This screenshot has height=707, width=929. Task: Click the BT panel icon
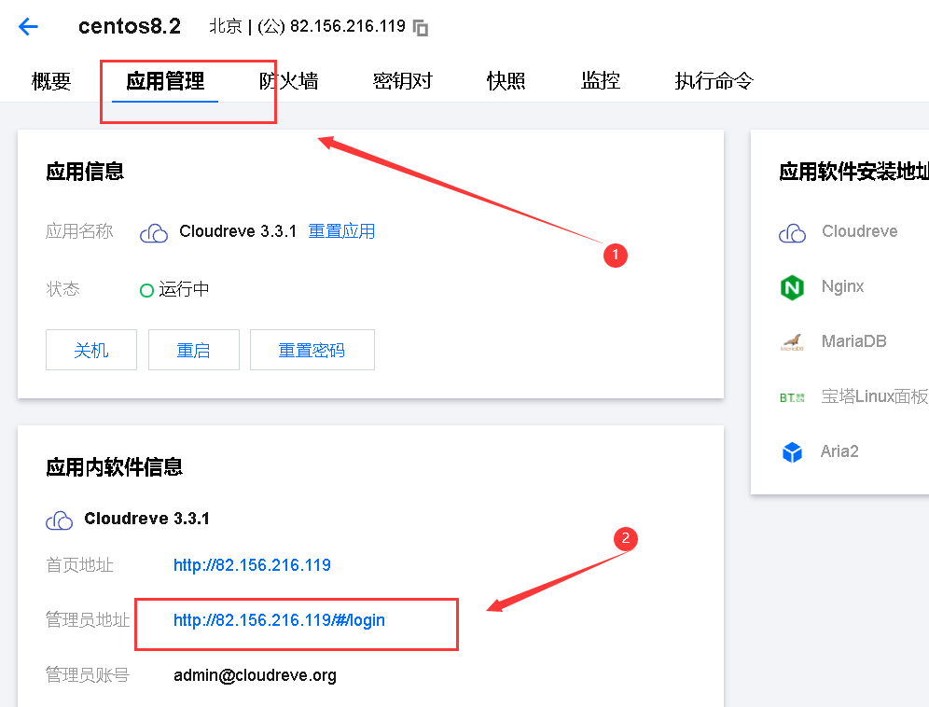pyautogui.click(x=792, y=397)
